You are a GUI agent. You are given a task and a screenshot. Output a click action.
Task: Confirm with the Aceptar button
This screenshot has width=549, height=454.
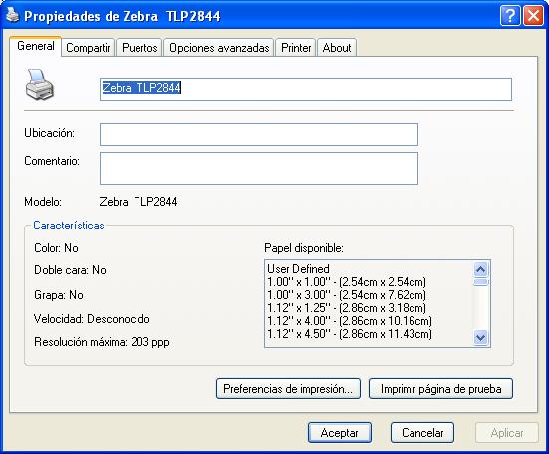pos(340,433)
